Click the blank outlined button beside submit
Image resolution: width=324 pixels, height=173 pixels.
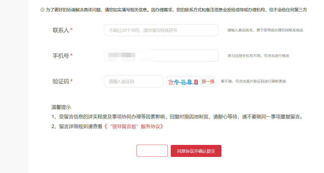(152, 151)
